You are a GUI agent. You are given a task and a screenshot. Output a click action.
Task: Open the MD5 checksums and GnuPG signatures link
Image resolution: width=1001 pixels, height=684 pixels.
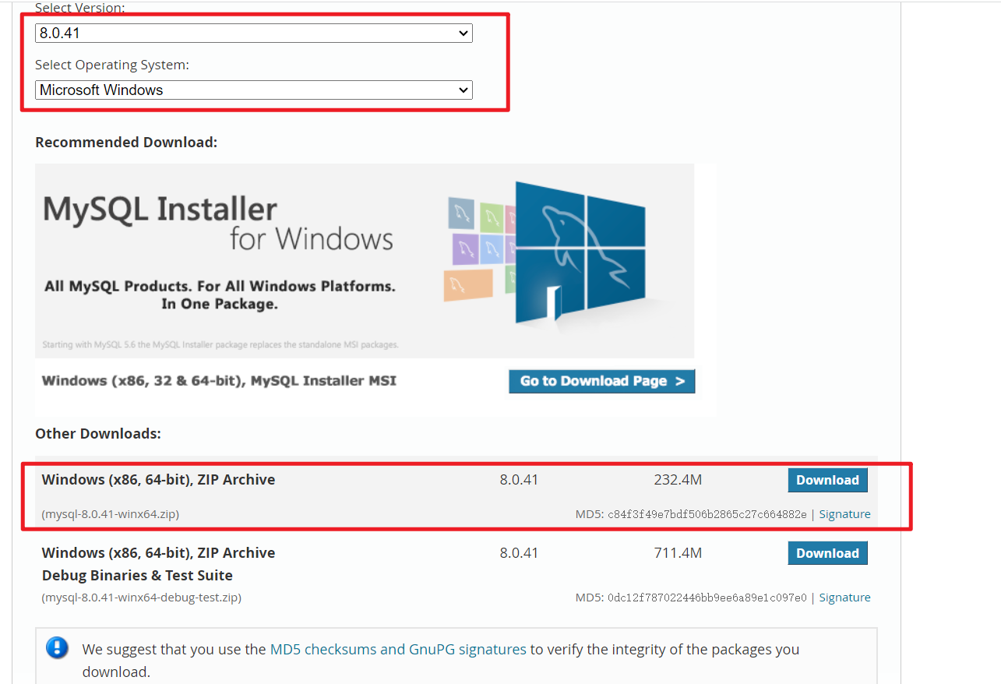398,649
